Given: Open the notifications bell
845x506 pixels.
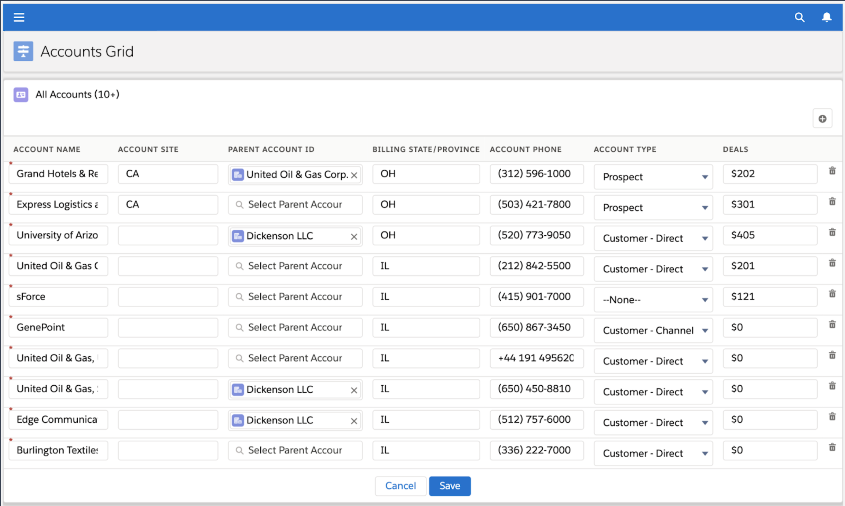Looking at the screenshot, I should [x=826, y=17].
